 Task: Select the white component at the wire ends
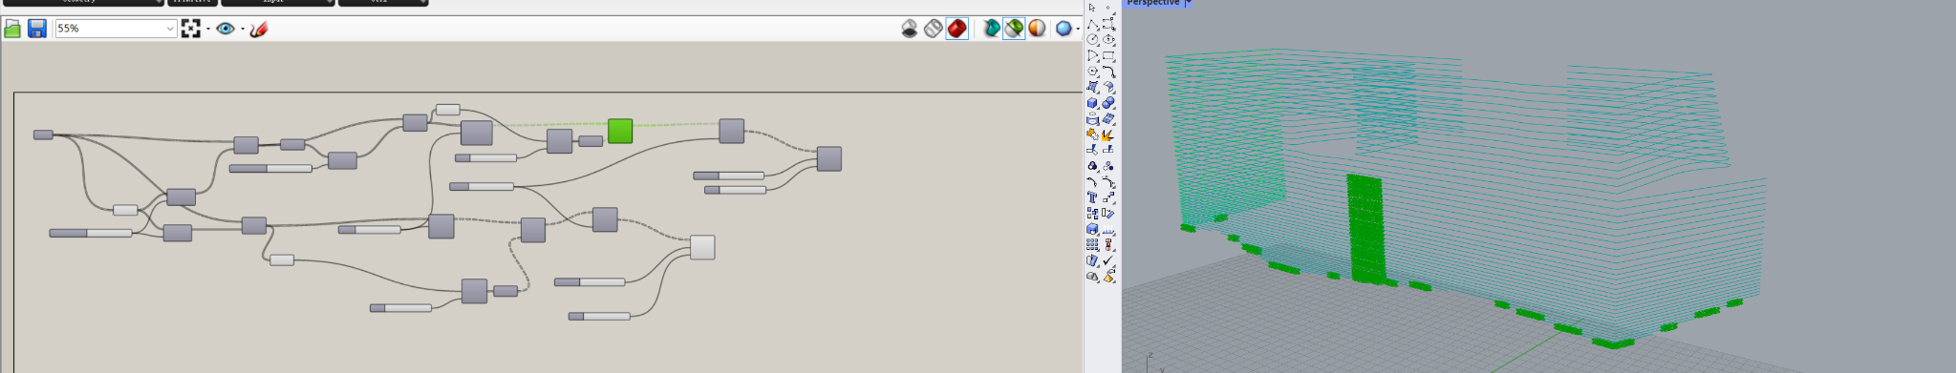702,247
